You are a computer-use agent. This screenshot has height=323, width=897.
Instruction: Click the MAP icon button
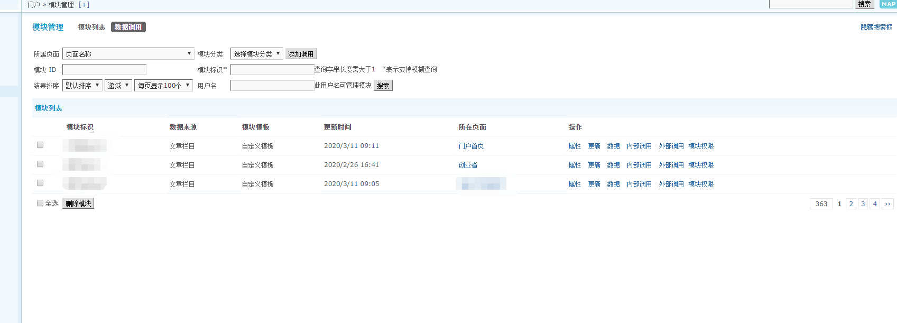888,4
